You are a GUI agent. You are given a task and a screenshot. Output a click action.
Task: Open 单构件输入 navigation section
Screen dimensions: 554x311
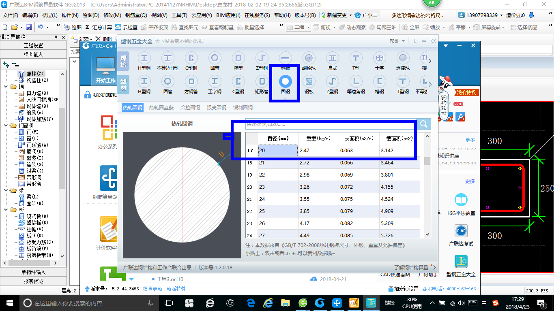pyautogui.click(x=33, y=272)
